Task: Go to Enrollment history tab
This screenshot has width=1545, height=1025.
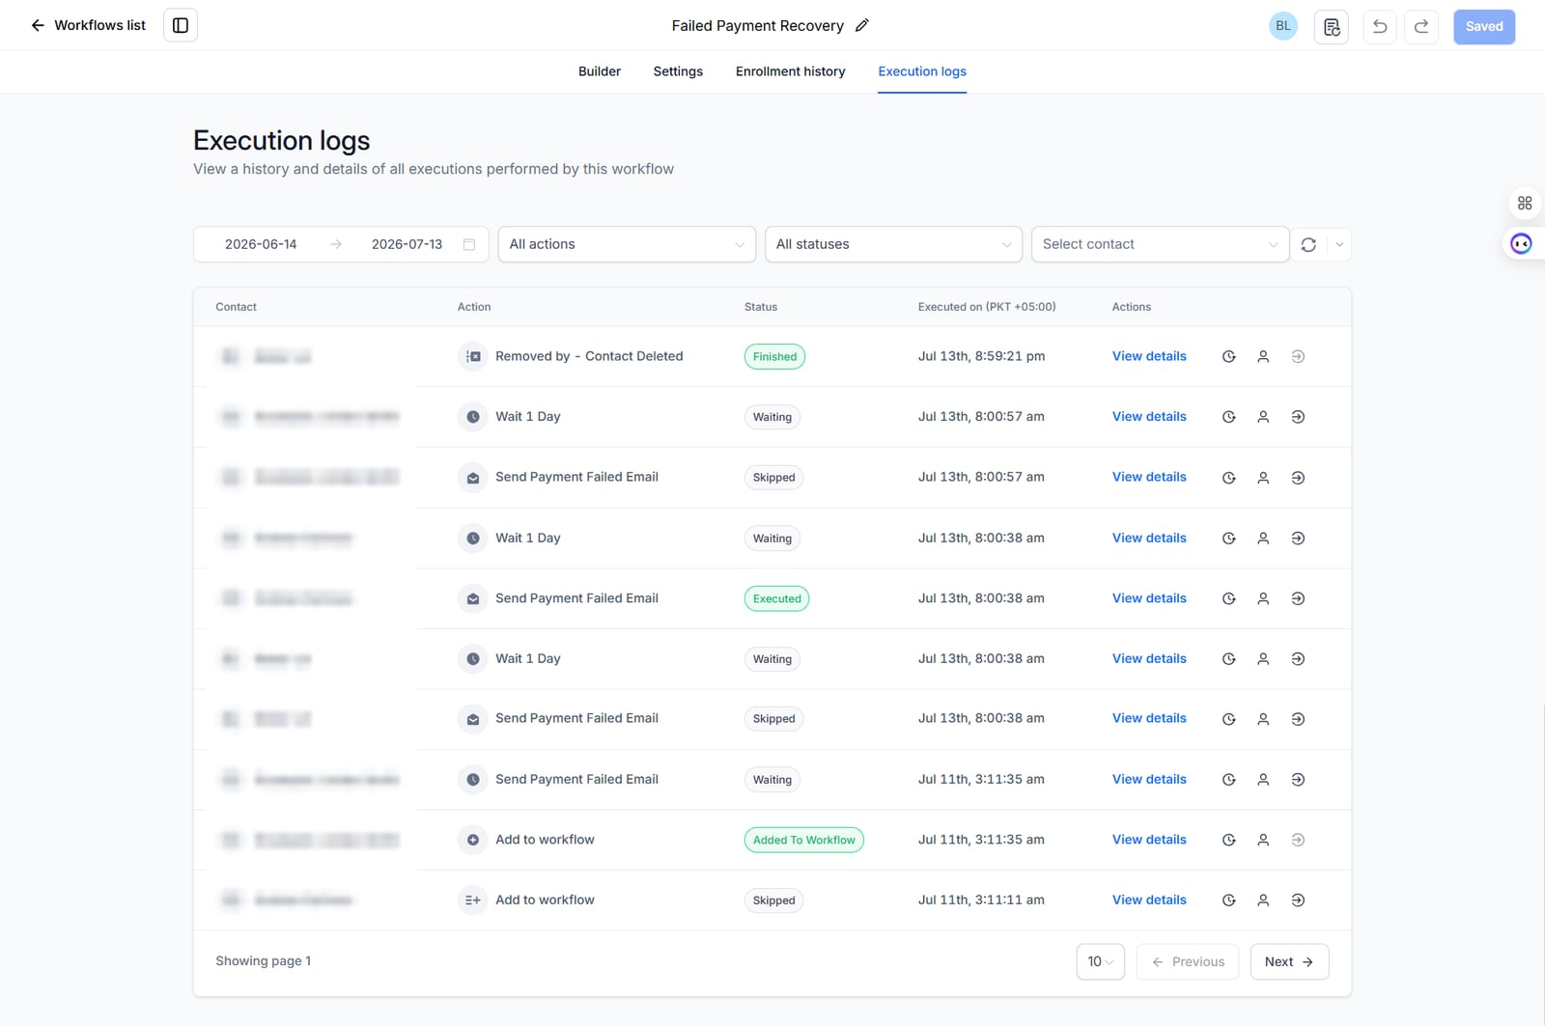Action: (x=790, y=71)
